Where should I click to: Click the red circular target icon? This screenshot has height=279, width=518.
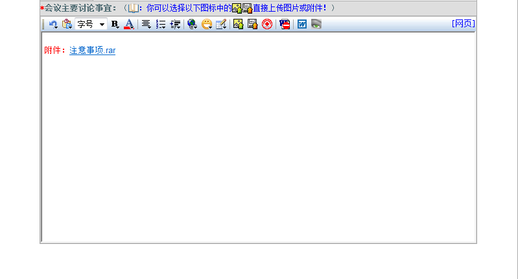click(267, 24)
